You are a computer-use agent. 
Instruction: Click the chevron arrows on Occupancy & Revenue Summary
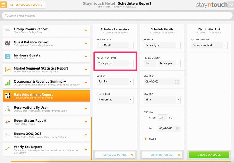(x=86, y=83)
